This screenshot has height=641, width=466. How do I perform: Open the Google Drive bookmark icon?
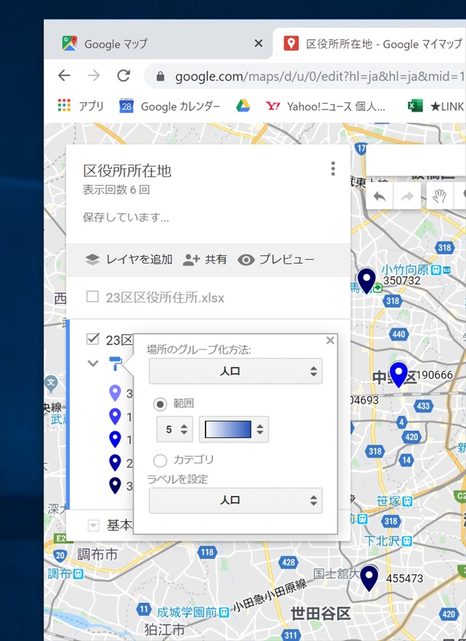click(x=243, y=106)
